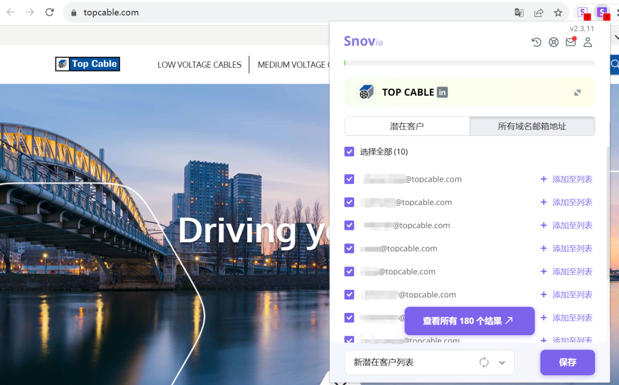The width and height of the screenshot is (619, 385).
Task: Uncheck the fourth @topcable.com email checkbox
Action: pos(350,249)
